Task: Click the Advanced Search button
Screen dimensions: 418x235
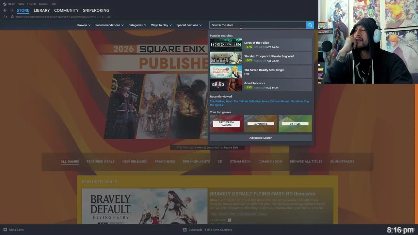Action: (261, 138)
